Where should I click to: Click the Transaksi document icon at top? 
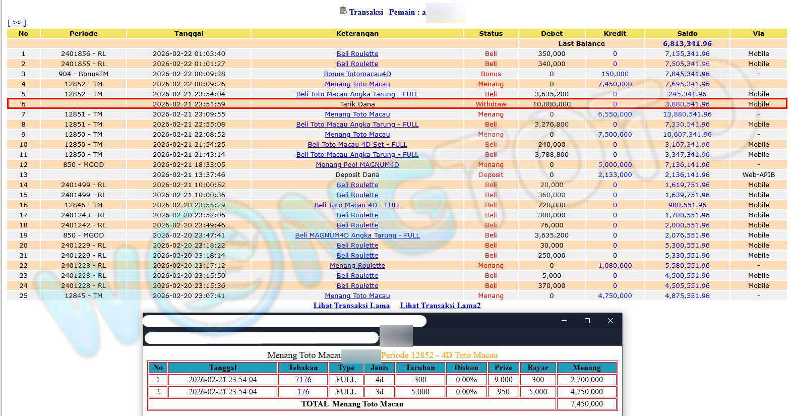(x=343, y=11)
